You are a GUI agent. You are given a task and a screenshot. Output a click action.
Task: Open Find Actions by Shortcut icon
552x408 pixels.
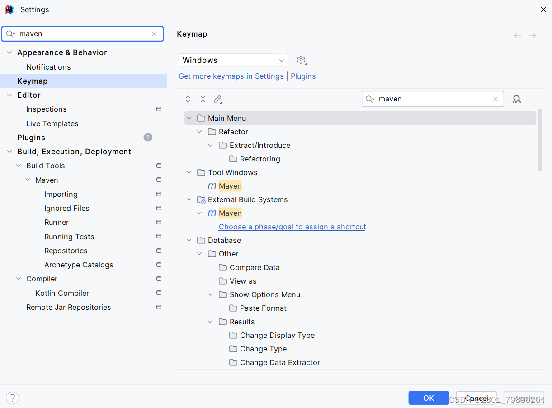click(x=517, y=99)
